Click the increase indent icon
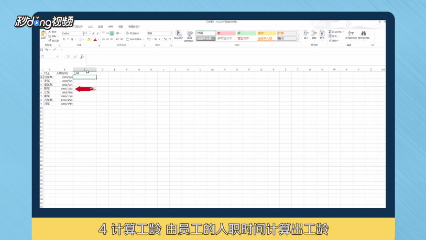Viewport: 426px width, 240px height. [122, 39]
